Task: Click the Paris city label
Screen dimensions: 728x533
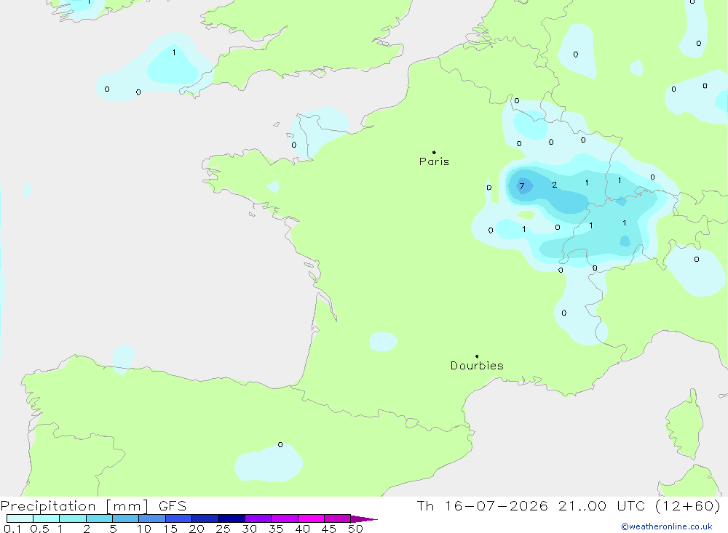Action: pos(434,161)
